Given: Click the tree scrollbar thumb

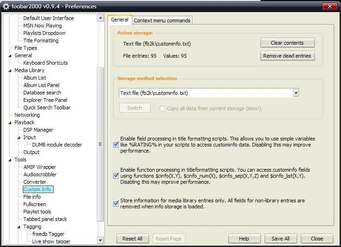Looking at the screenshot, I should point(100,145).
